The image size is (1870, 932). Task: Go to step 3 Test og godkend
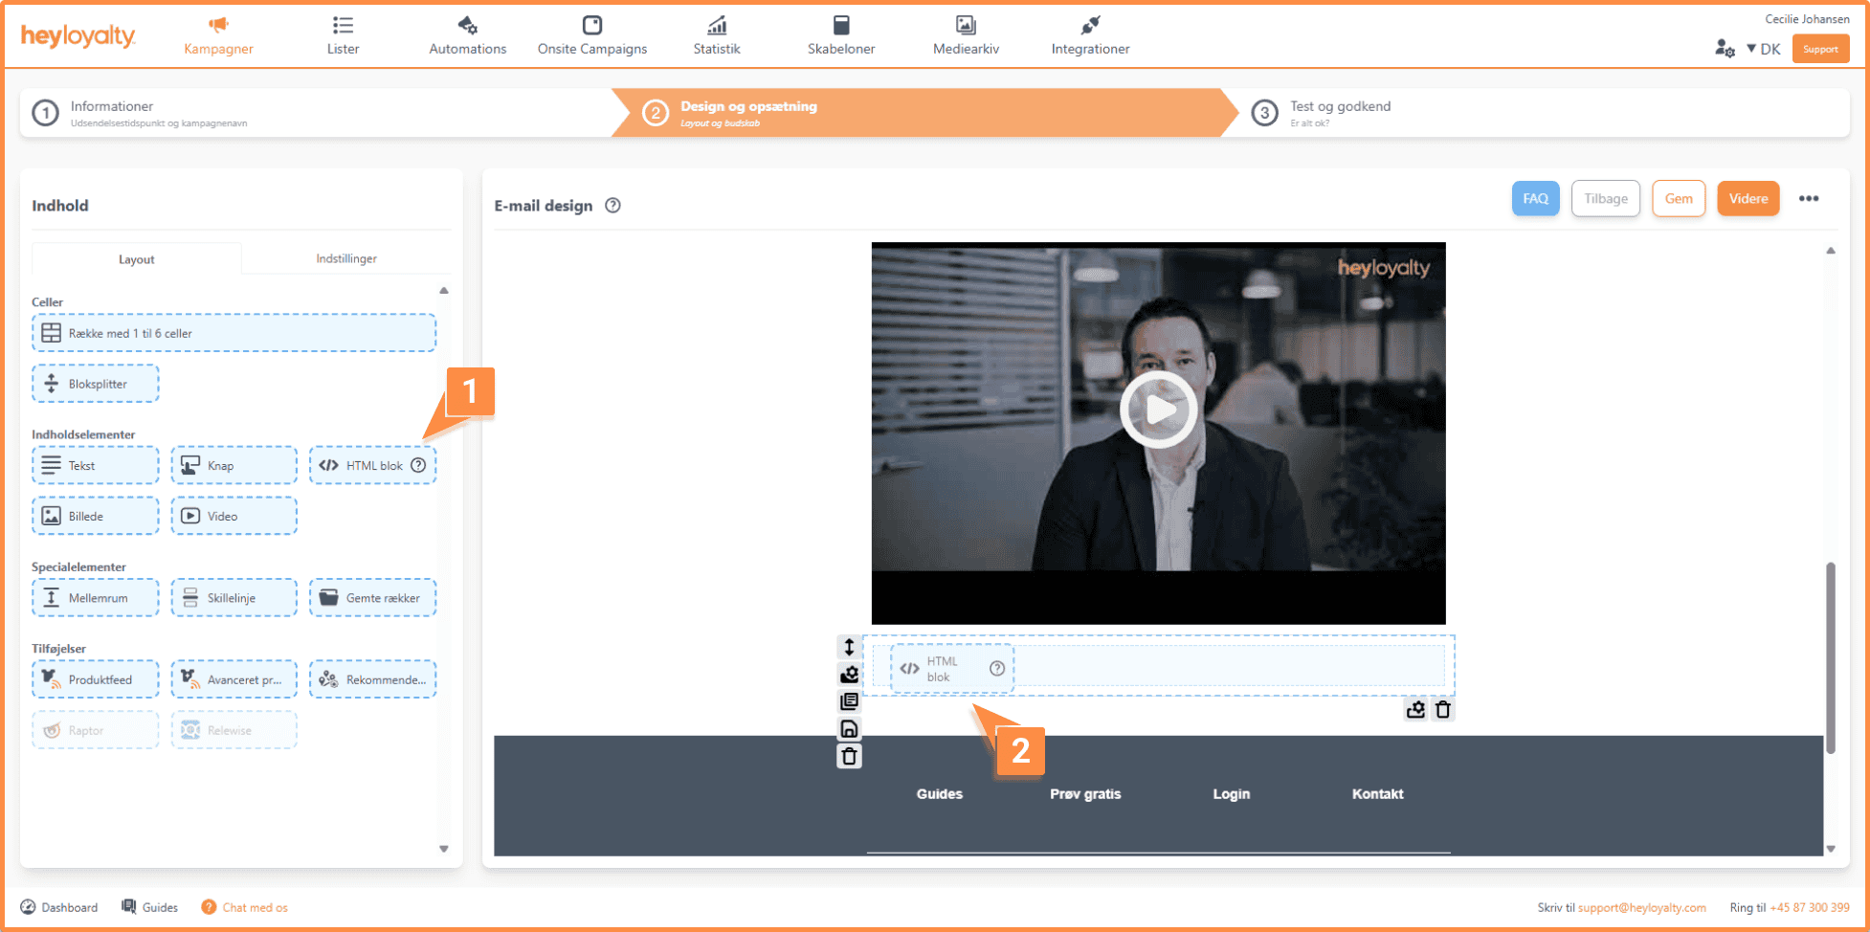[x=1339, y=112]
